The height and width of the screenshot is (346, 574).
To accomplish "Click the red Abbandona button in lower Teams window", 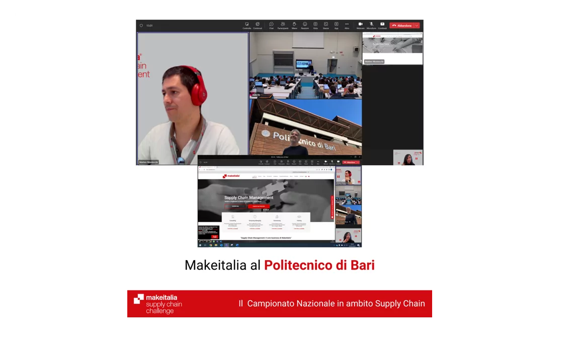I will [350, 162].
